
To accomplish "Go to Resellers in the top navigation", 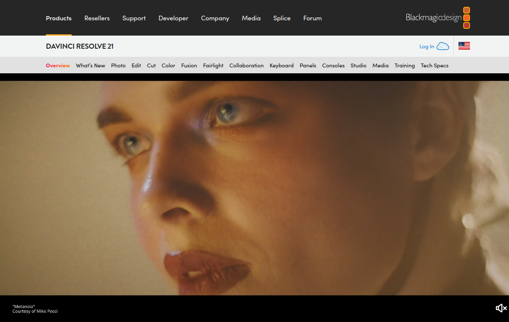I will click(97, 18).
